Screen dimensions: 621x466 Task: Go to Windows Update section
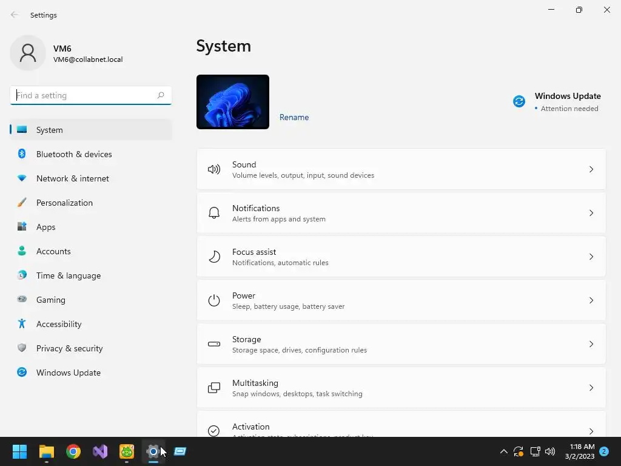(91, 372)
